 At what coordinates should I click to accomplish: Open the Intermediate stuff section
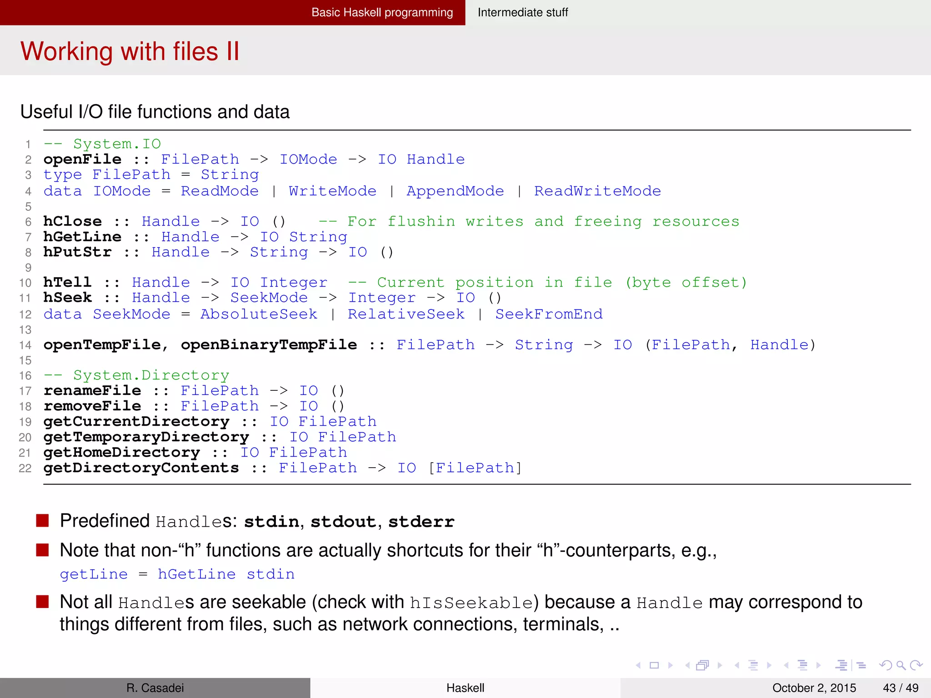pos(523,12)
